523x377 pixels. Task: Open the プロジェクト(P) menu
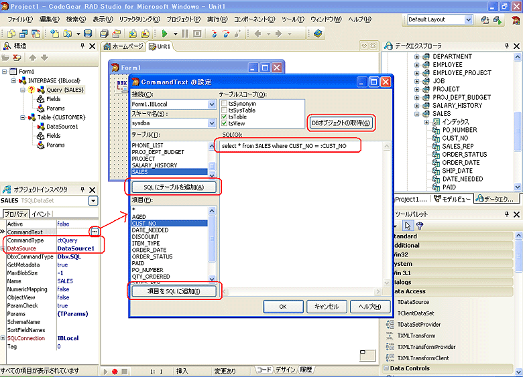pyautogui.click(x=184, y=19)
